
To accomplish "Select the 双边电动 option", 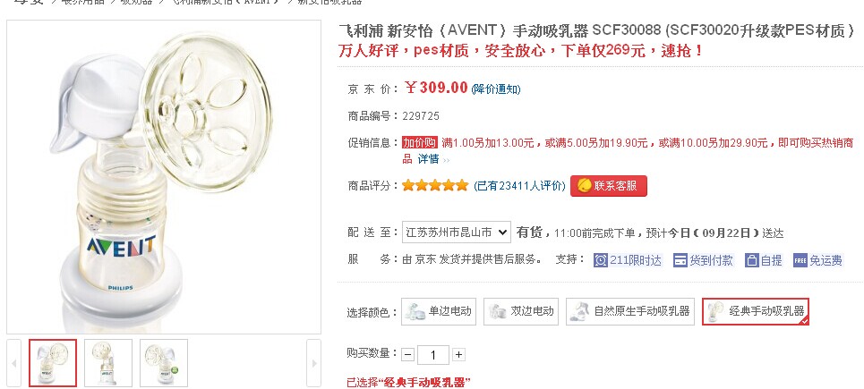I will (x=521, y=311).
